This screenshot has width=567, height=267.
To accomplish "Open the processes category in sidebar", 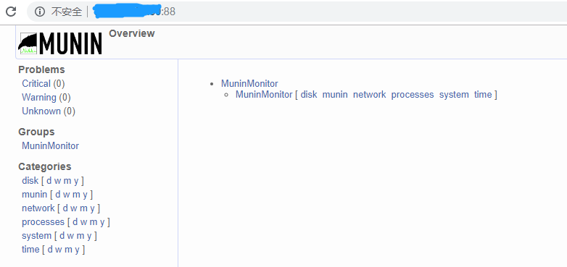I will (x=43, y=222).
